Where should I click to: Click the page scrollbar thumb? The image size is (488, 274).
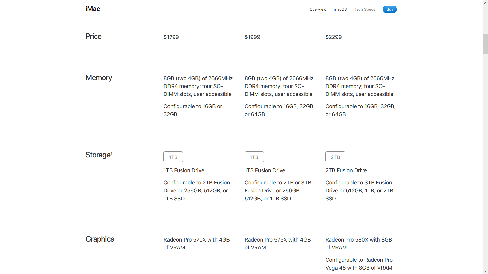pyautogui.click(x=485, y=44)
